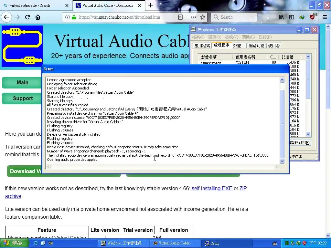Click in the Firefox Search box

[234, 17]
